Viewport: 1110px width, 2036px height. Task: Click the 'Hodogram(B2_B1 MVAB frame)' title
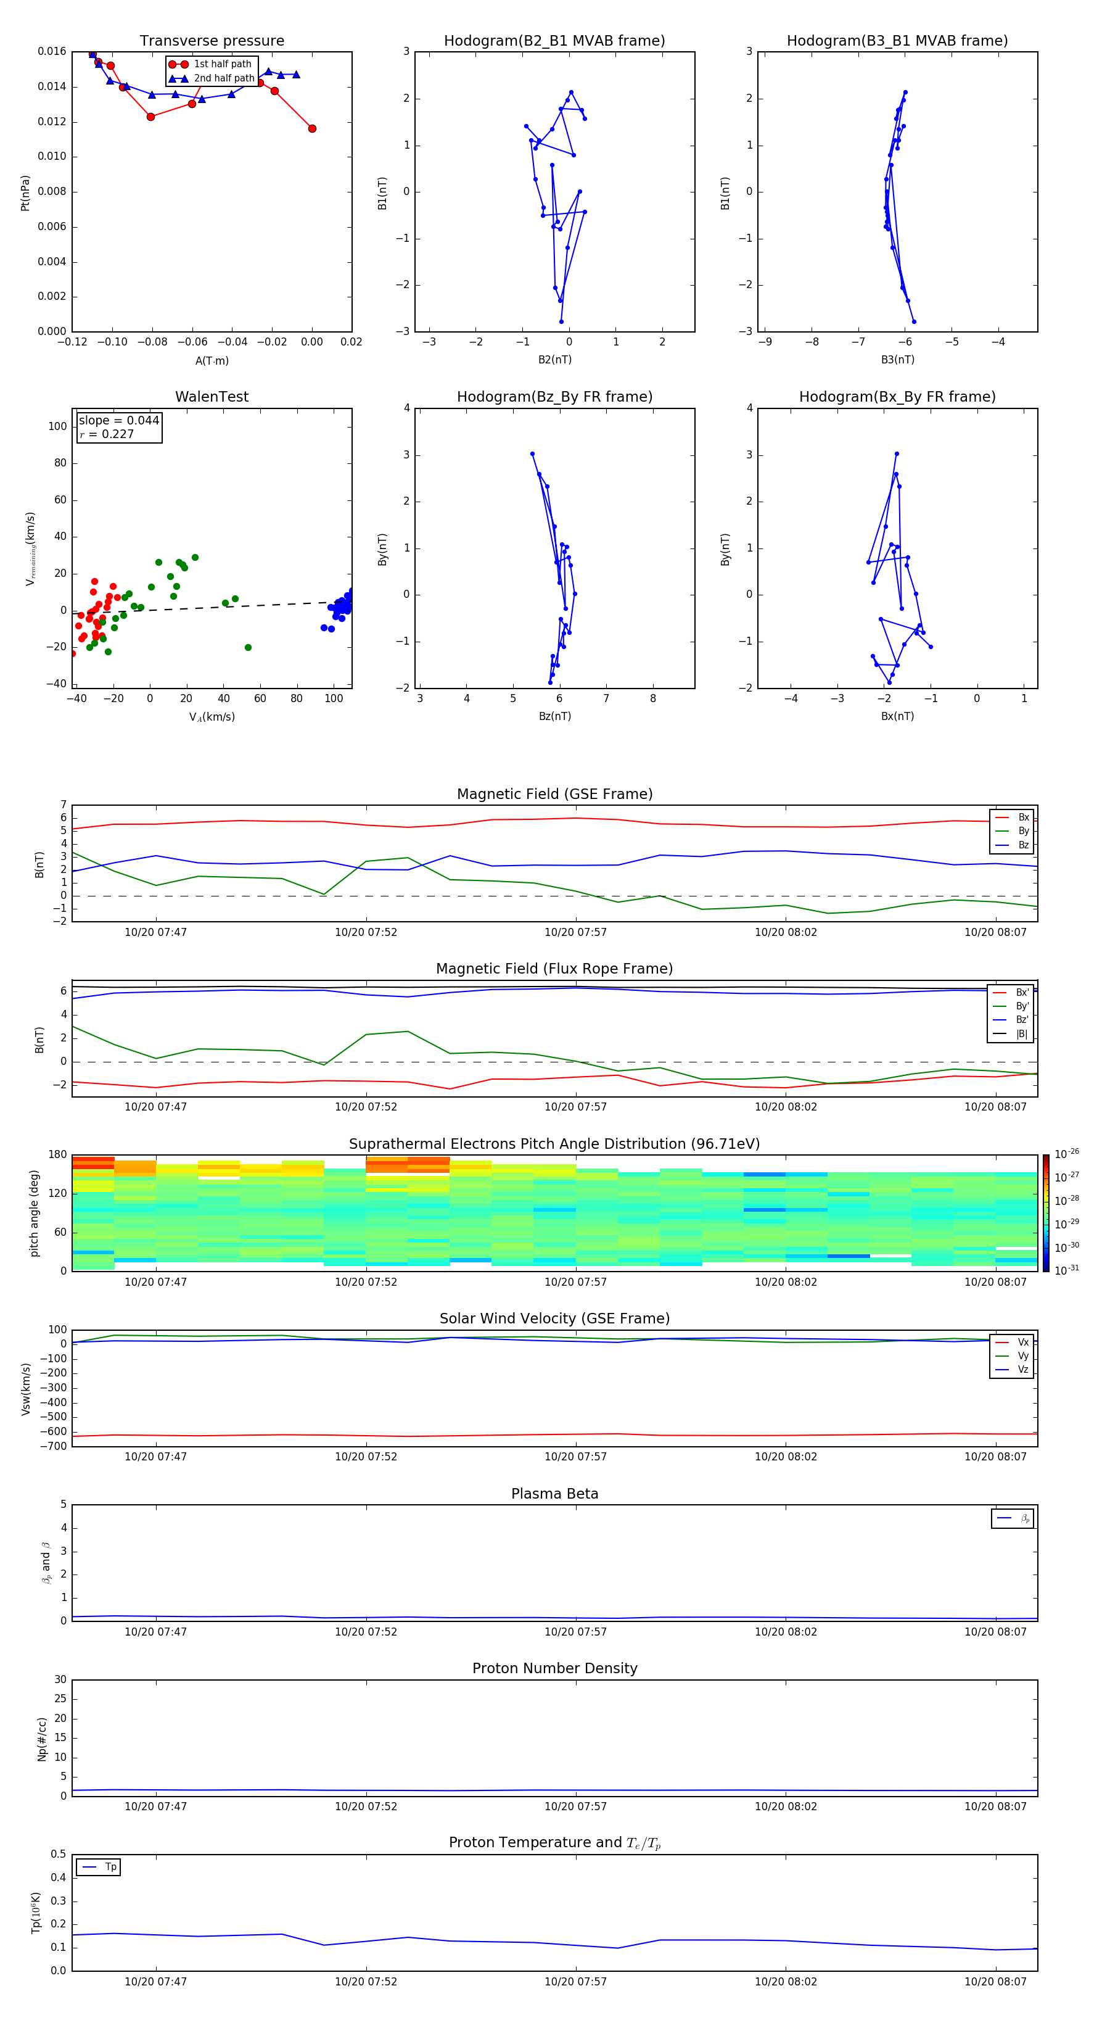[x=554, y=40]
